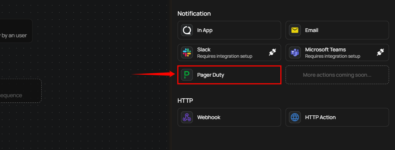Click the plug icon on Microsoft Teams card
This screenshot has width=395, height=150.
(x=380, y=52)
